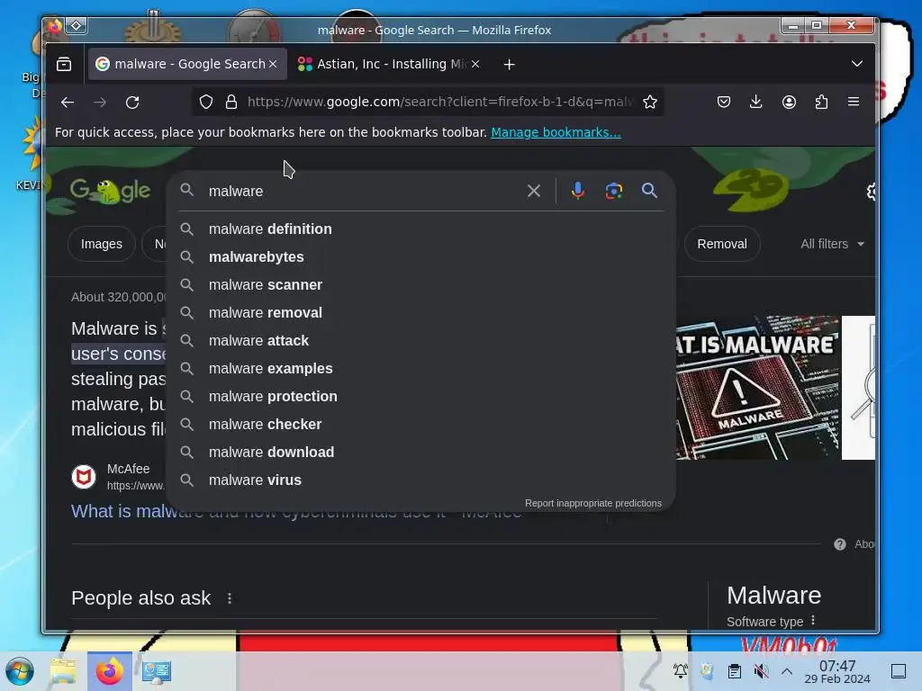Expand the list all tabs dropdown
This screenshot has width=922, height=691.
pyautogui.click(x=857, y=64)
